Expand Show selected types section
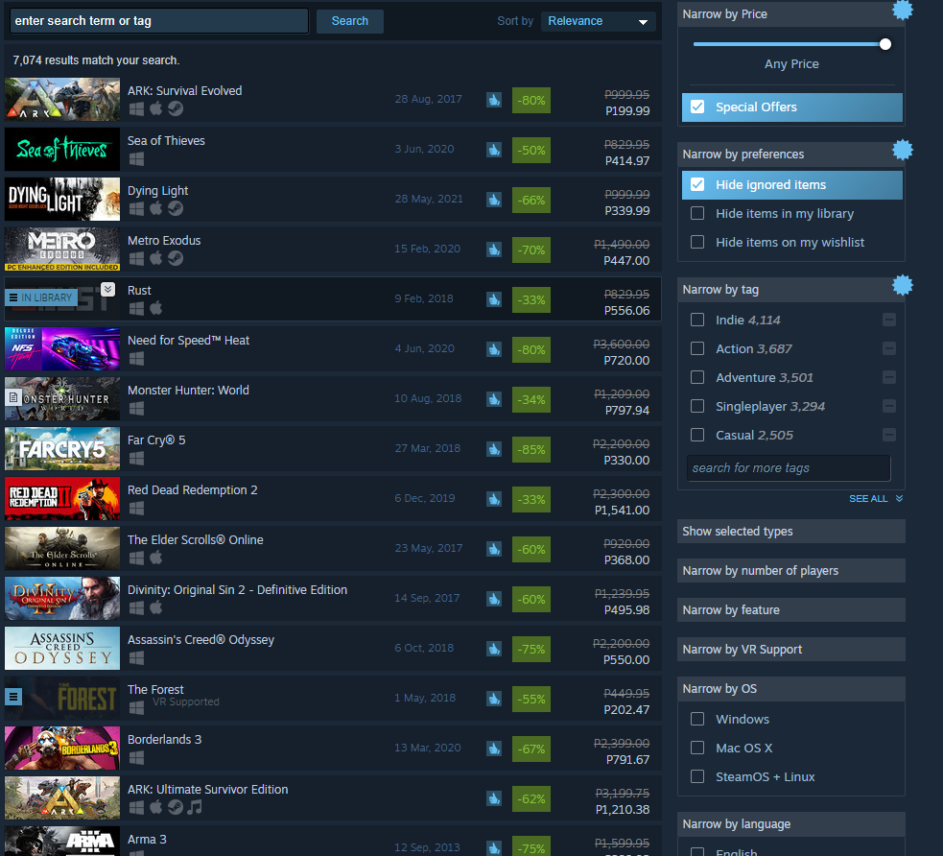The width and height of the screenshot is (943, 856). [x=790, y=532]
